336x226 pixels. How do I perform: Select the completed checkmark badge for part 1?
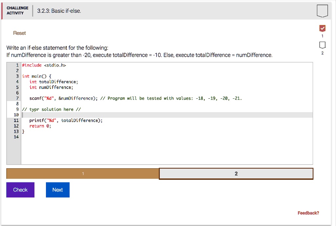tap(322, 28)
